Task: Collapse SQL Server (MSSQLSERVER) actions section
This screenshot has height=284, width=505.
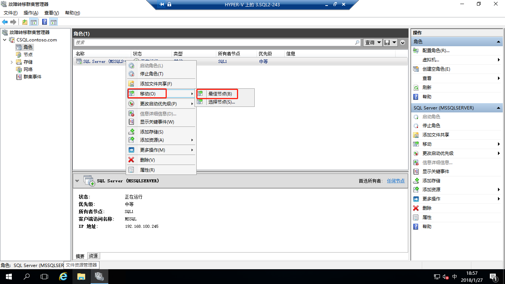Action: coord(498,108)
